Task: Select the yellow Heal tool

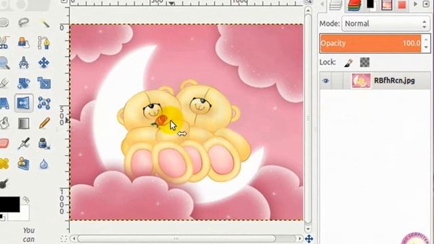Action: click(x=4, y=164)
